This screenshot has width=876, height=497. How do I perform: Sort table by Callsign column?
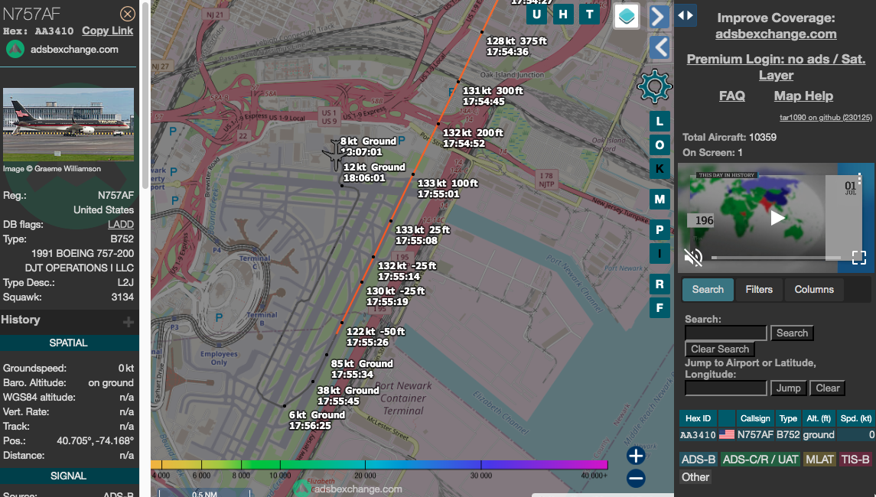pos(755,418)
